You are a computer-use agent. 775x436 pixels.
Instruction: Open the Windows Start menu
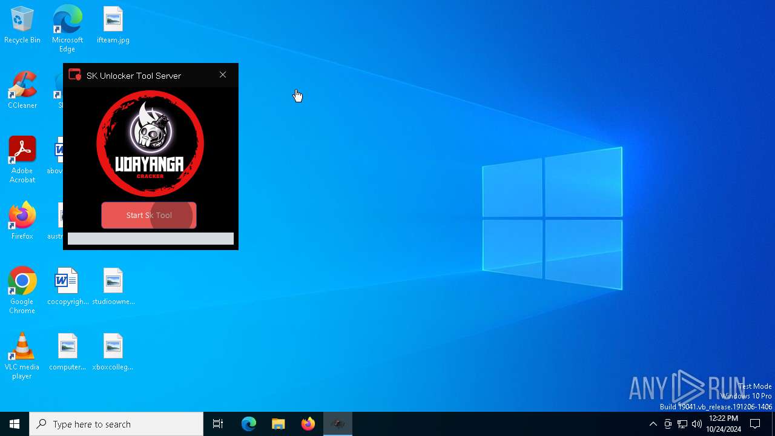[x=15, y=424]
